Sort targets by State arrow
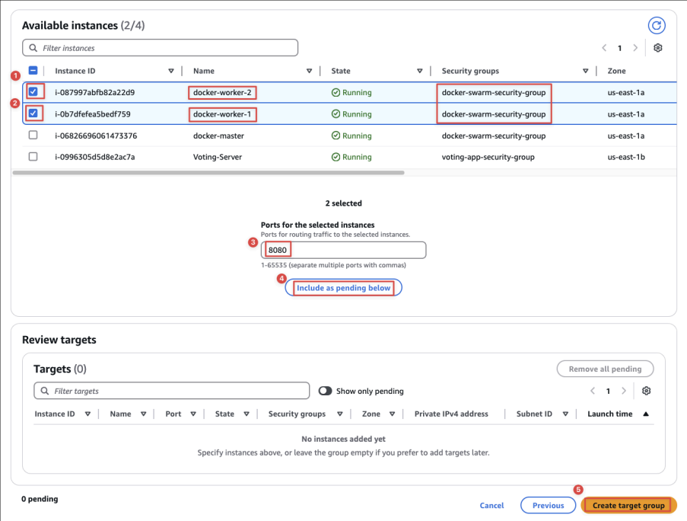Image resolution: width=687 pixels, height=521 pixels. [x=246, y=414]
